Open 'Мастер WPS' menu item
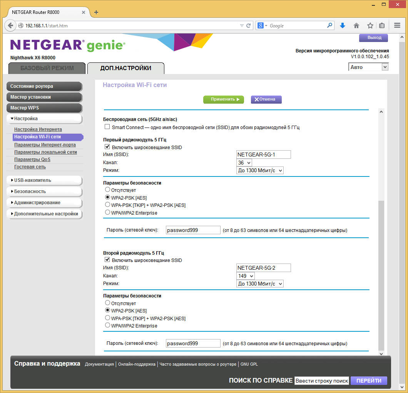Image resolution: width=408 pixels, height=393 pixels. pos(45,108)
